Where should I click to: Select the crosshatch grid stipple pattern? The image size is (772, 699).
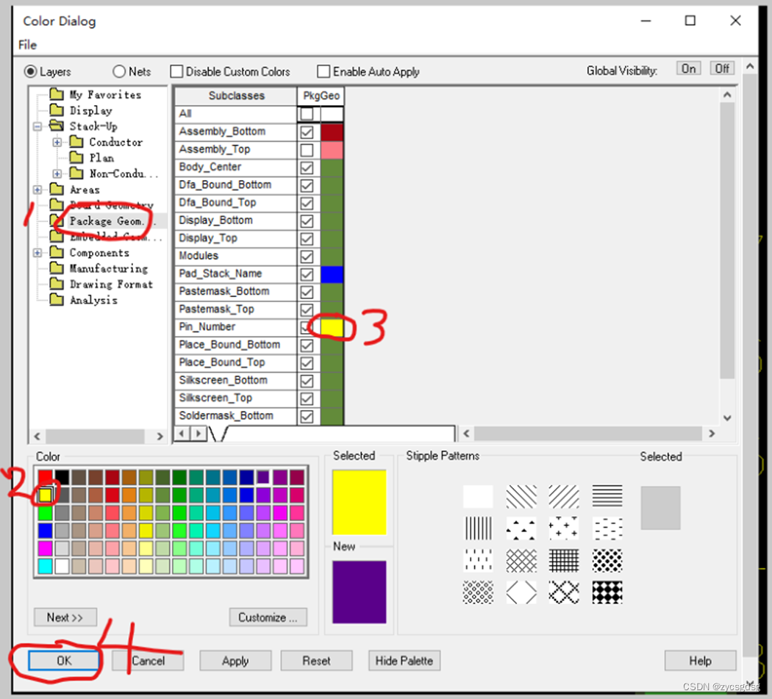tap(564, 560)
